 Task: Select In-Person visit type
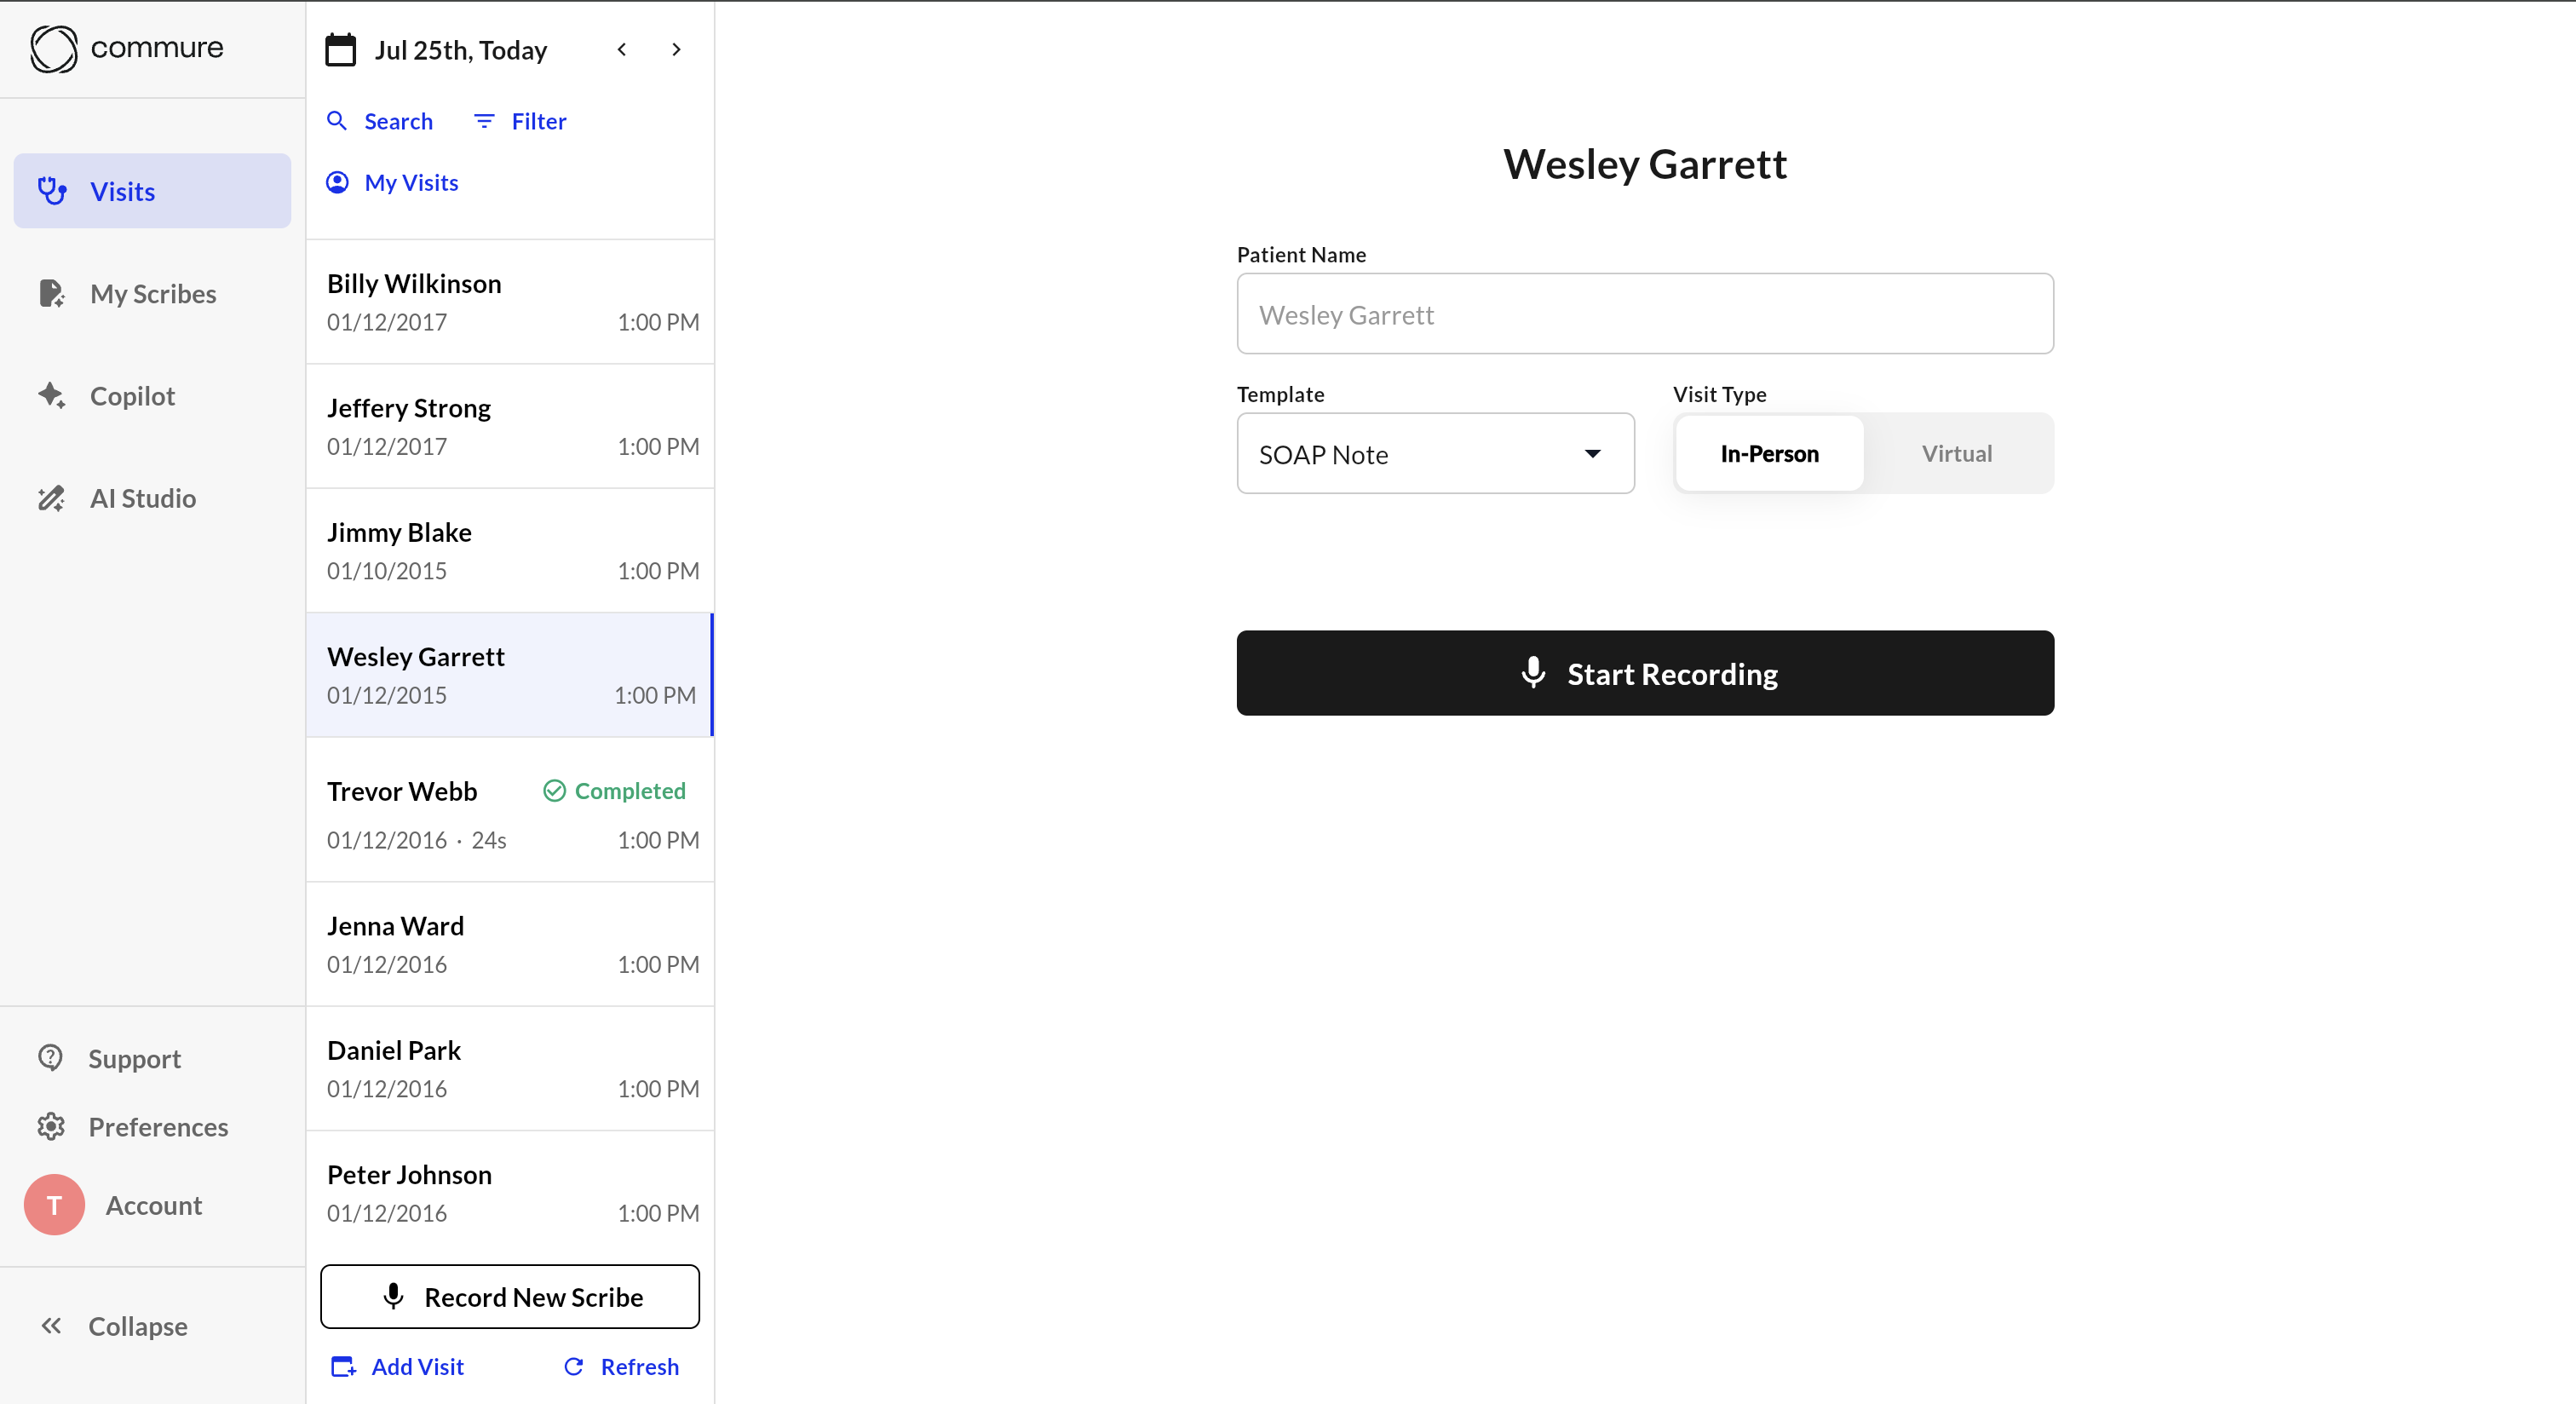(1768, 454)
